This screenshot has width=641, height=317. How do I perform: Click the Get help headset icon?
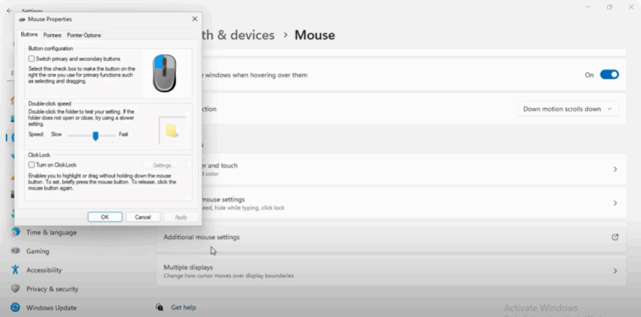point(160,307)
